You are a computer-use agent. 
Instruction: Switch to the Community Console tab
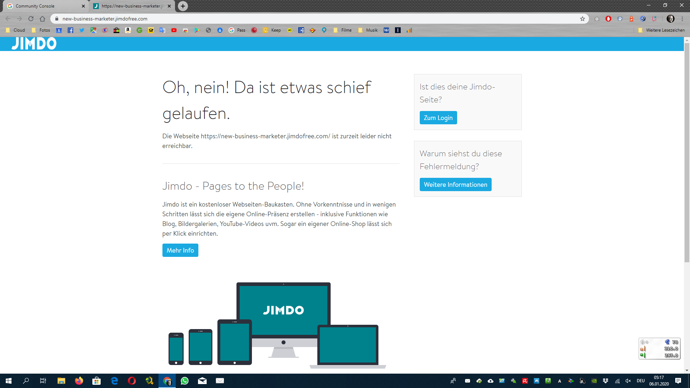(45, 6)
